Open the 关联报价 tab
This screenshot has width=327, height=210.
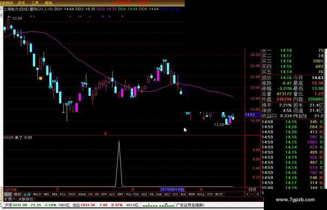[x=26, y=199]
